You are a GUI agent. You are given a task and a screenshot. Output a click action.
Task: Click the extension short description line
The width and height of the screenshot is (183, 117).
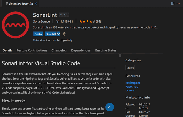coord(96,27)
